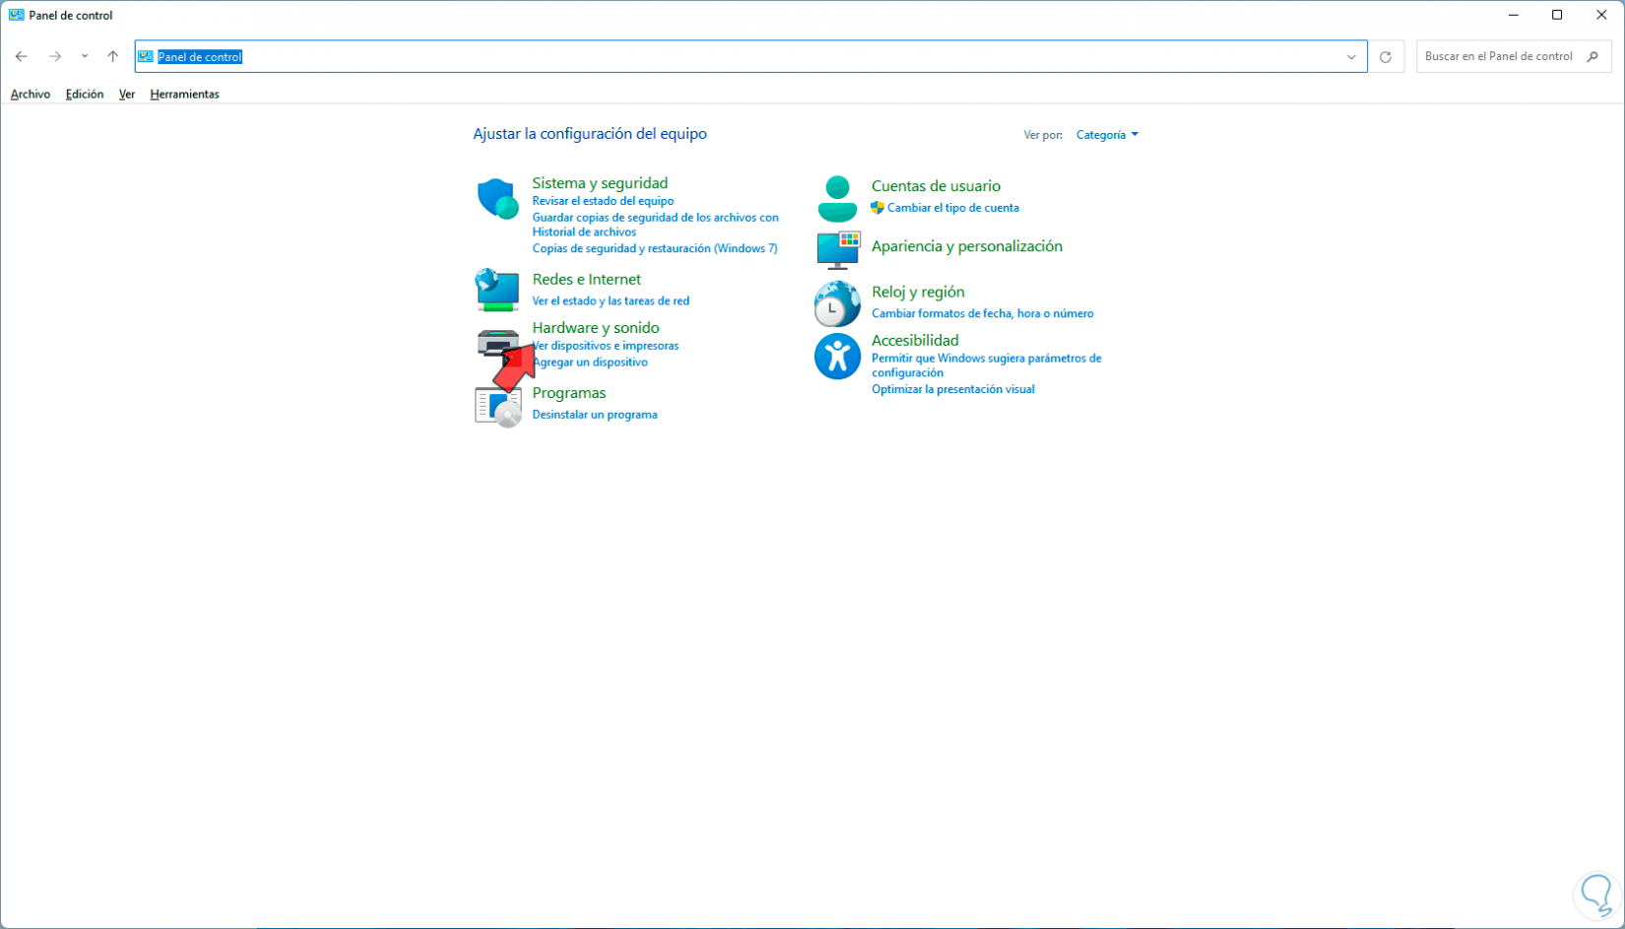Open the Ver por Categoría dropdown

1107,135
